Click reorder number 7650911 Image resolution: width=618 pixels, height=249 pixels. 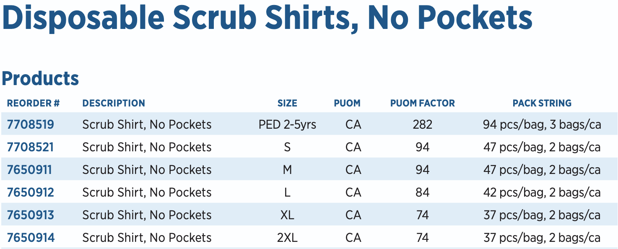(29, 170)
